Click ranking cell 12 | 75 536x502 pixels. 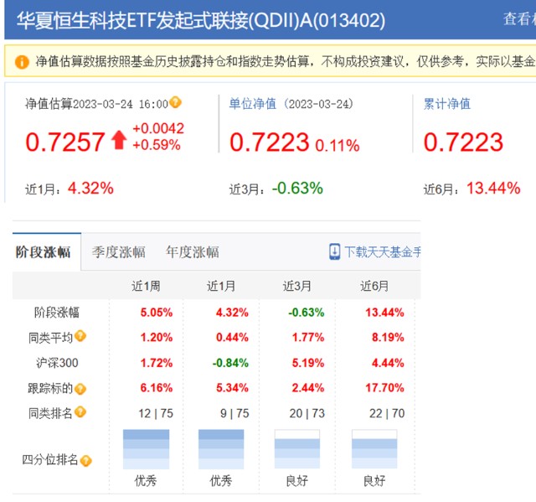pyautogui.click(x=156, y=413)
